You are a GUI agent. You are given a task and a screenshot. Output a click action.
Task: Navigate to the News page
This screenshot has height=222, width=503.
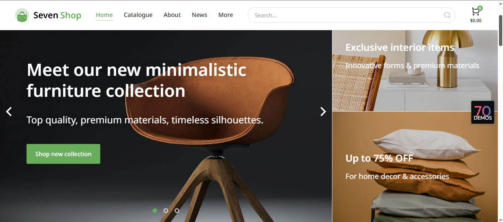coord(199,15)
